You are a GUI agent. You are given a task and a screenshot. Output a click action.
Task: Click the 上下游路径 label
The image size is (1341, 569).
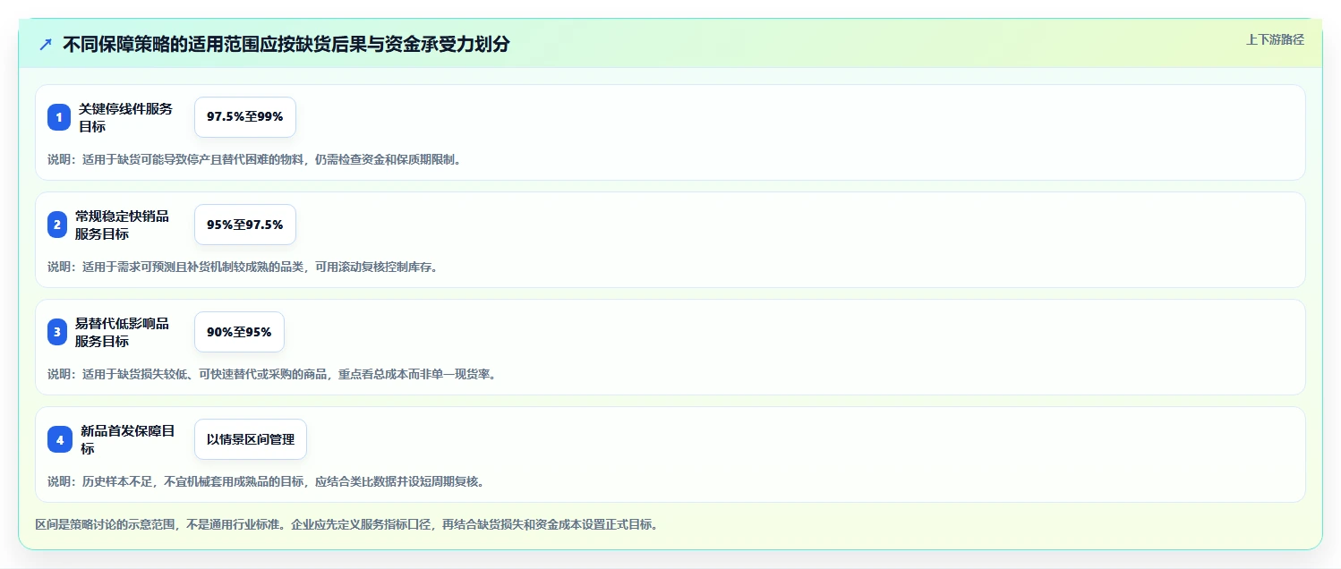[1276, 39]
